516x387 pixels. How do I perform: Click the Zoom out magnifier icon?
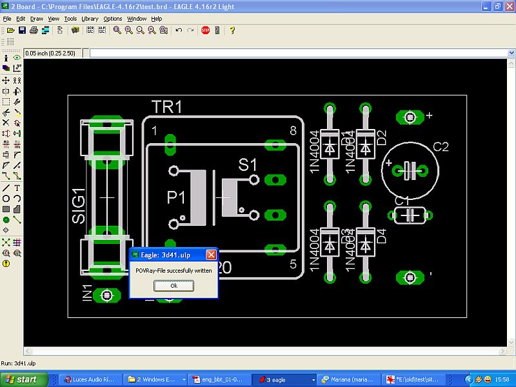point(140,30)
